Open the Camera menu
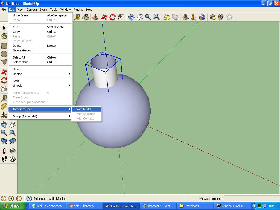Viewport: 280px width, 210px height. [32, 10]
